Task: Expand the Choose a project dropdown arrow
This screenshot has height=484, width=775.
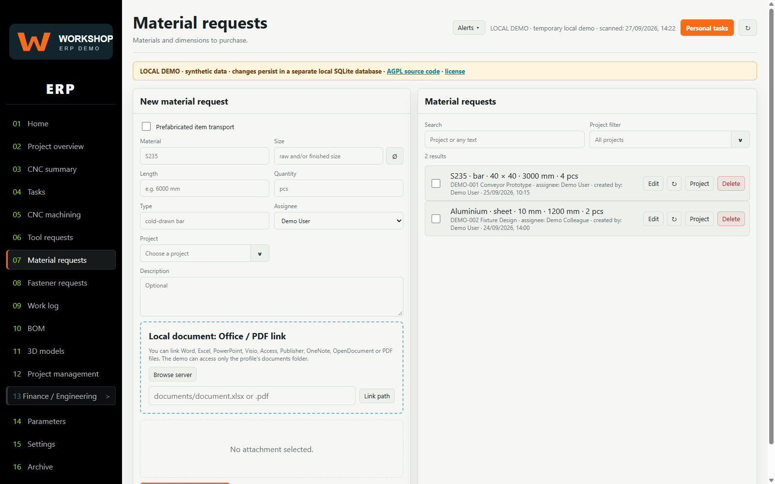Action: tap(260, 253)
